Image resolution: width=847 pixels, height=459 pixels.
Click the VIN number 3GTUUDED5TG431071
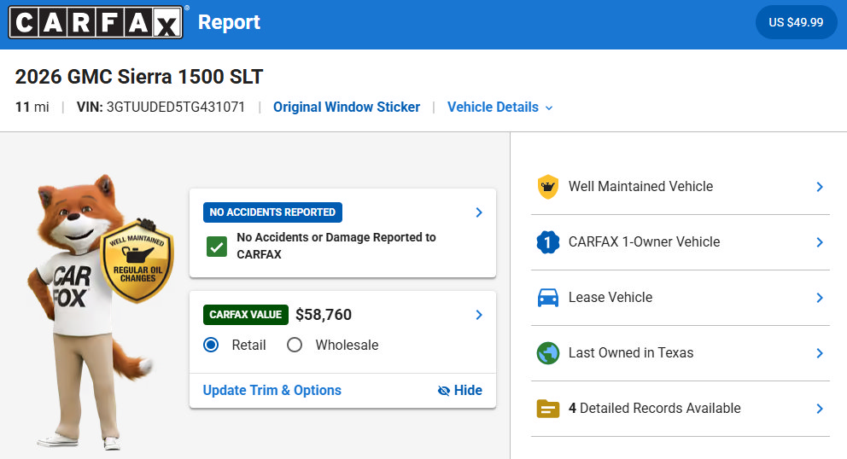click(176, 107)
